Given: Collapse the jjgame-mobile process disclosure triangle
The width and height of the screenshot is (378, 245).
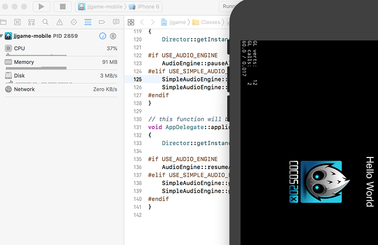Looking at the screenshot, I should [2, 36].
